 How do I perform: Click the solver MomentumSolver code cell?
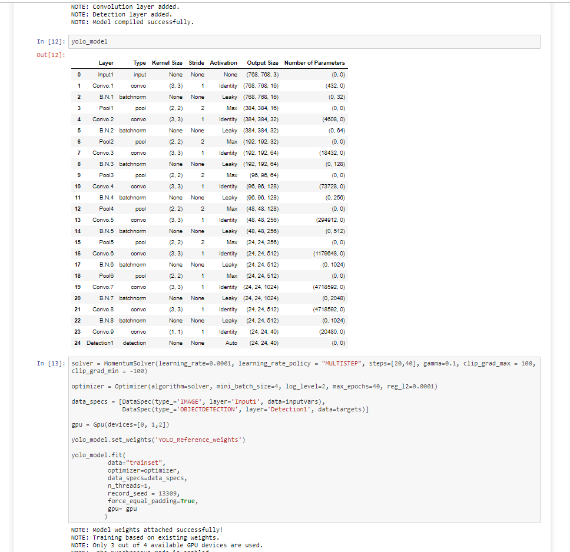coord(304,440)
